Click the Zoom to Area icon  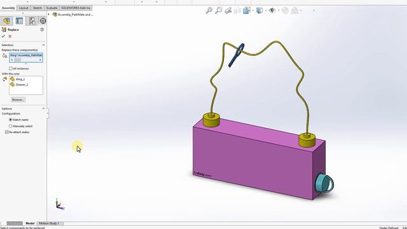click(219, 10)
